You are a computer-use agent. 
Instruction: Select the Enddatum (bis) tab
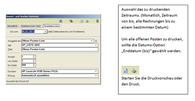click(52, 26)
